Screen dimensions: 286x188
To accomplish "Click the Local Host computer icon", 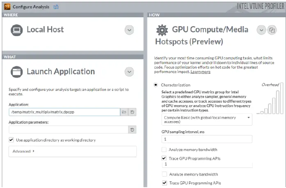I will [x=16, y=30].
